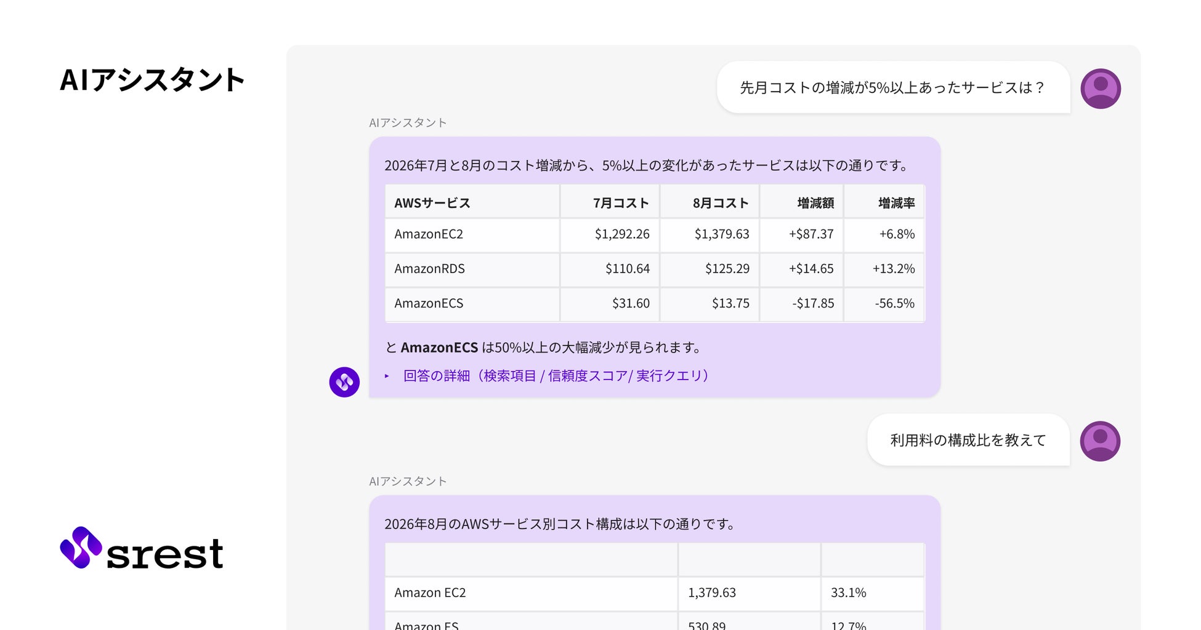Viewport: 1201px width, 630px height.
Task: Click the +$87.37 change cell
Action: 801,234
